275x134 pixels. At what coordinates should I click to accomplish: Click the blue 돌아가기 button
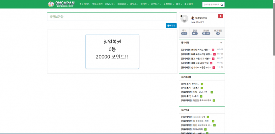[171, 26]
